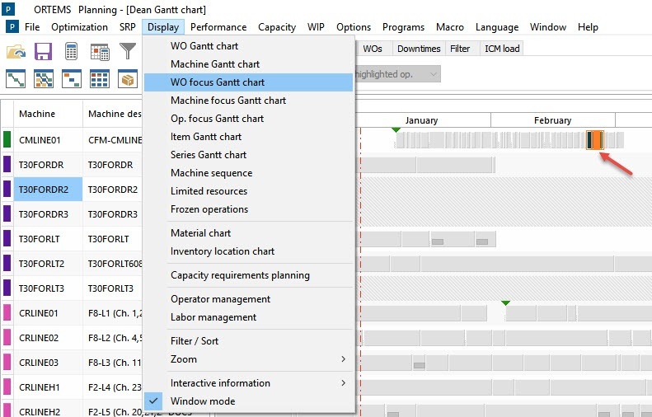Open the highlighted op. dropdown
The height and width of the screenshot is (417, 652).
tap(433, 74)
